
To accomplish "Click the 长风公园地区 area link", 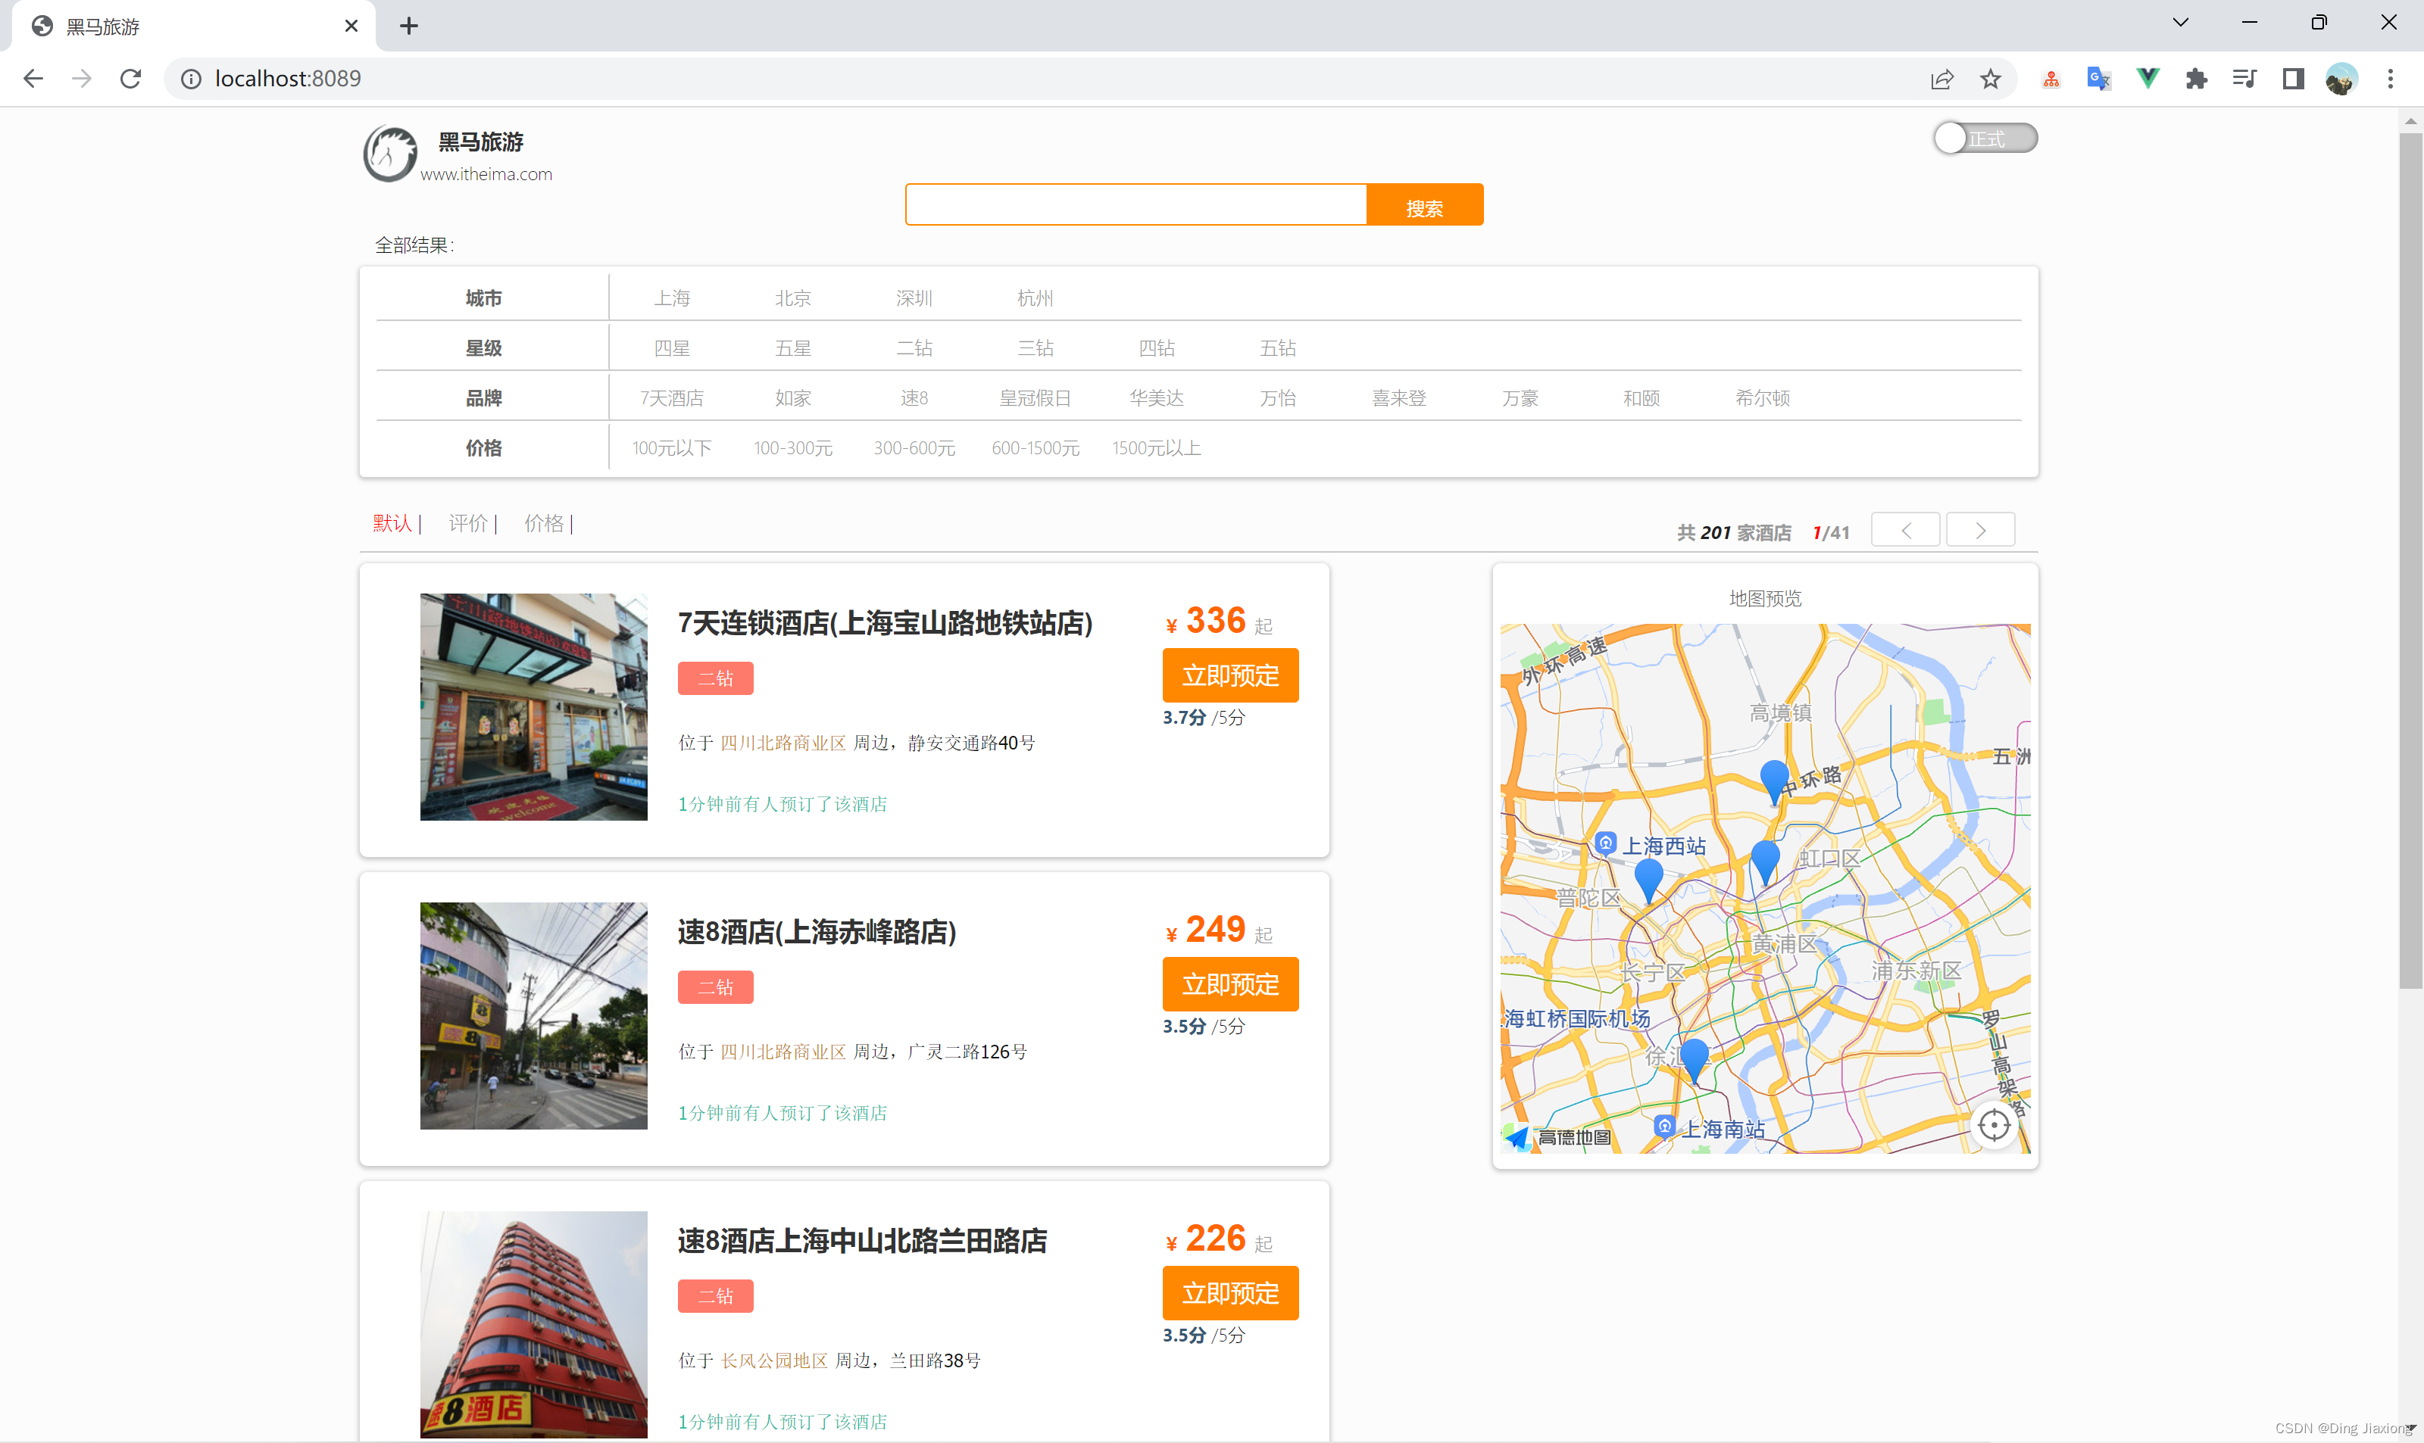I will point(773,1360).
